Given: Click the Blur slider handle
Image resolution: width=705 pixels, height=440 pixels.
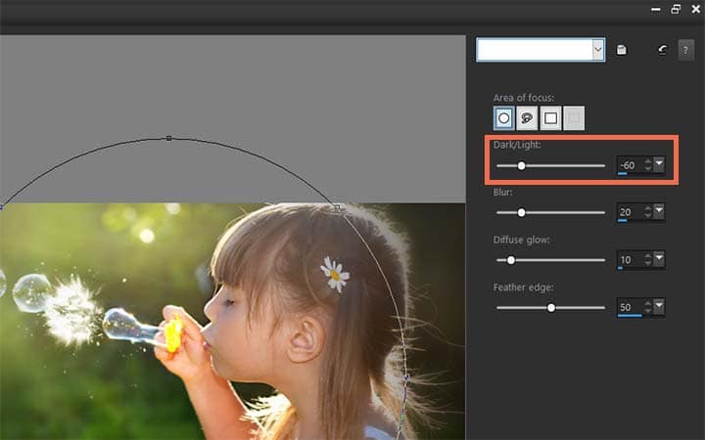Looking at the screenshot, I should [521, 212].
